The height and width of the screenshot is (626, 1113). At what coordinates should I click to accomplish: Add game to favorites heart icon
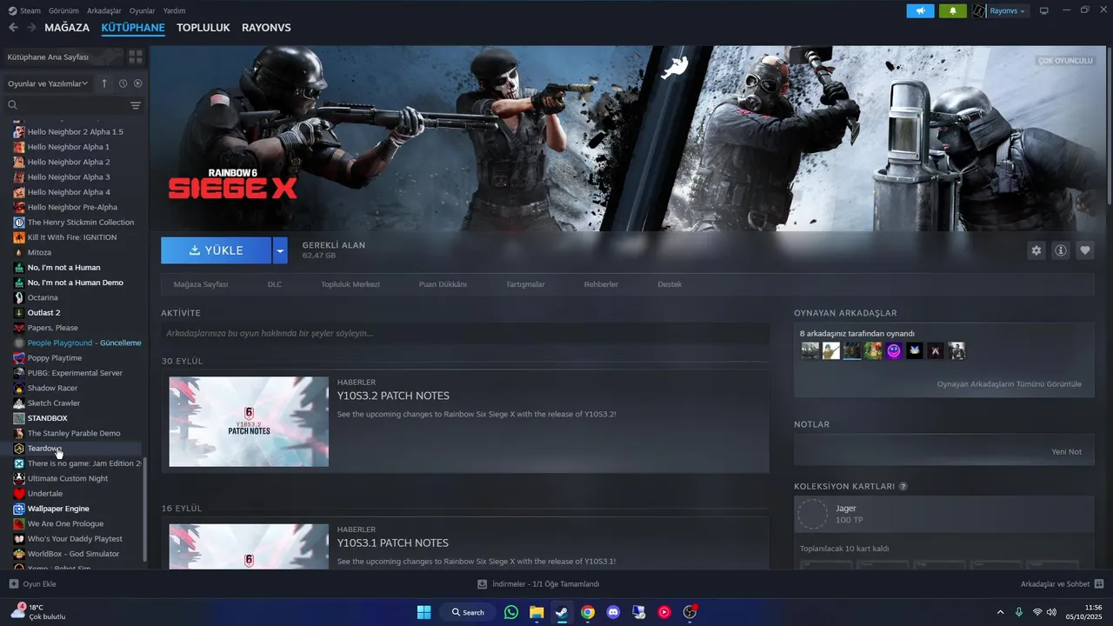[x=1085, y=250]
